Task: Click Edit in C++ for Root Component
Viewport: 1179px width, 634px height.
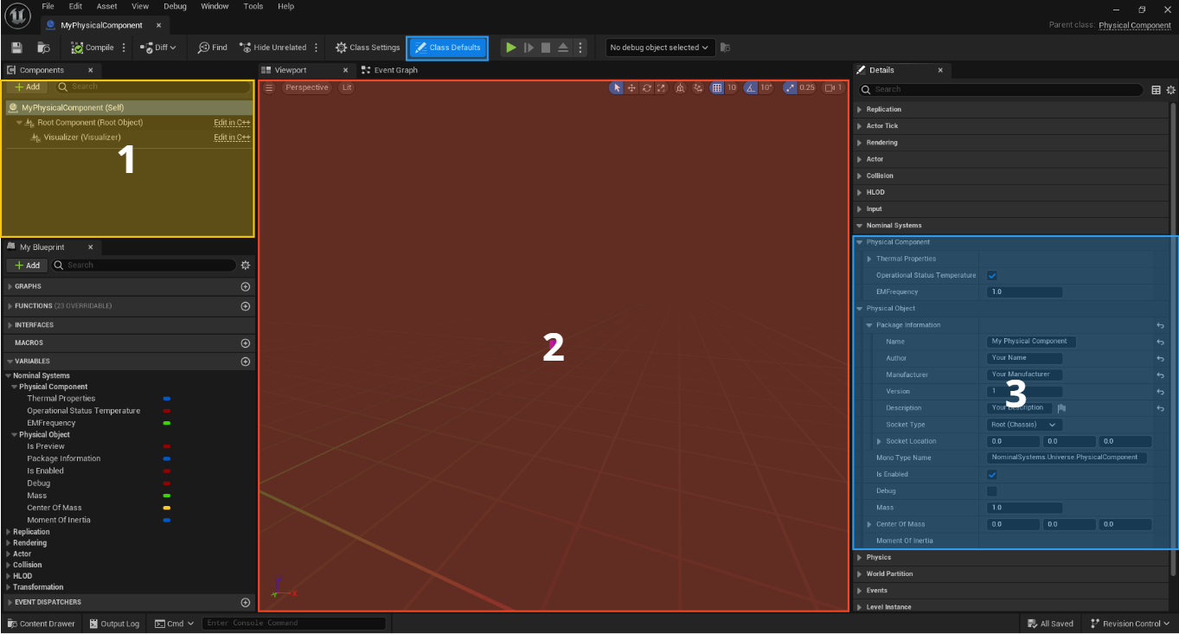Action: (x=232, y=123)
